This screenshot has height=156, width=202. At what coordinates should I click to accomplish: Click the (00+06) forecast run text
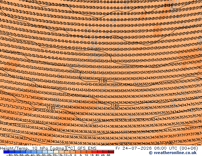pyautogui.click(x=189, y=148)
